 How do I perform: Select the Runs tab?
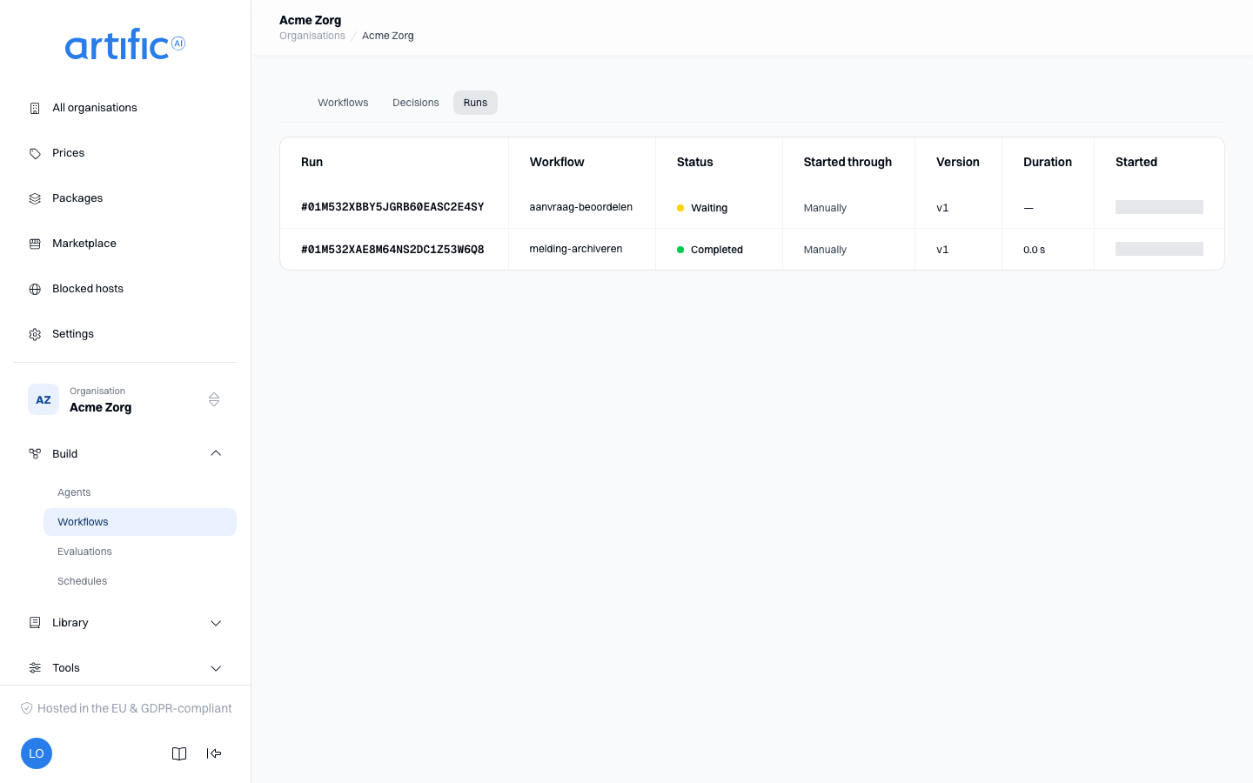(475, 103)
